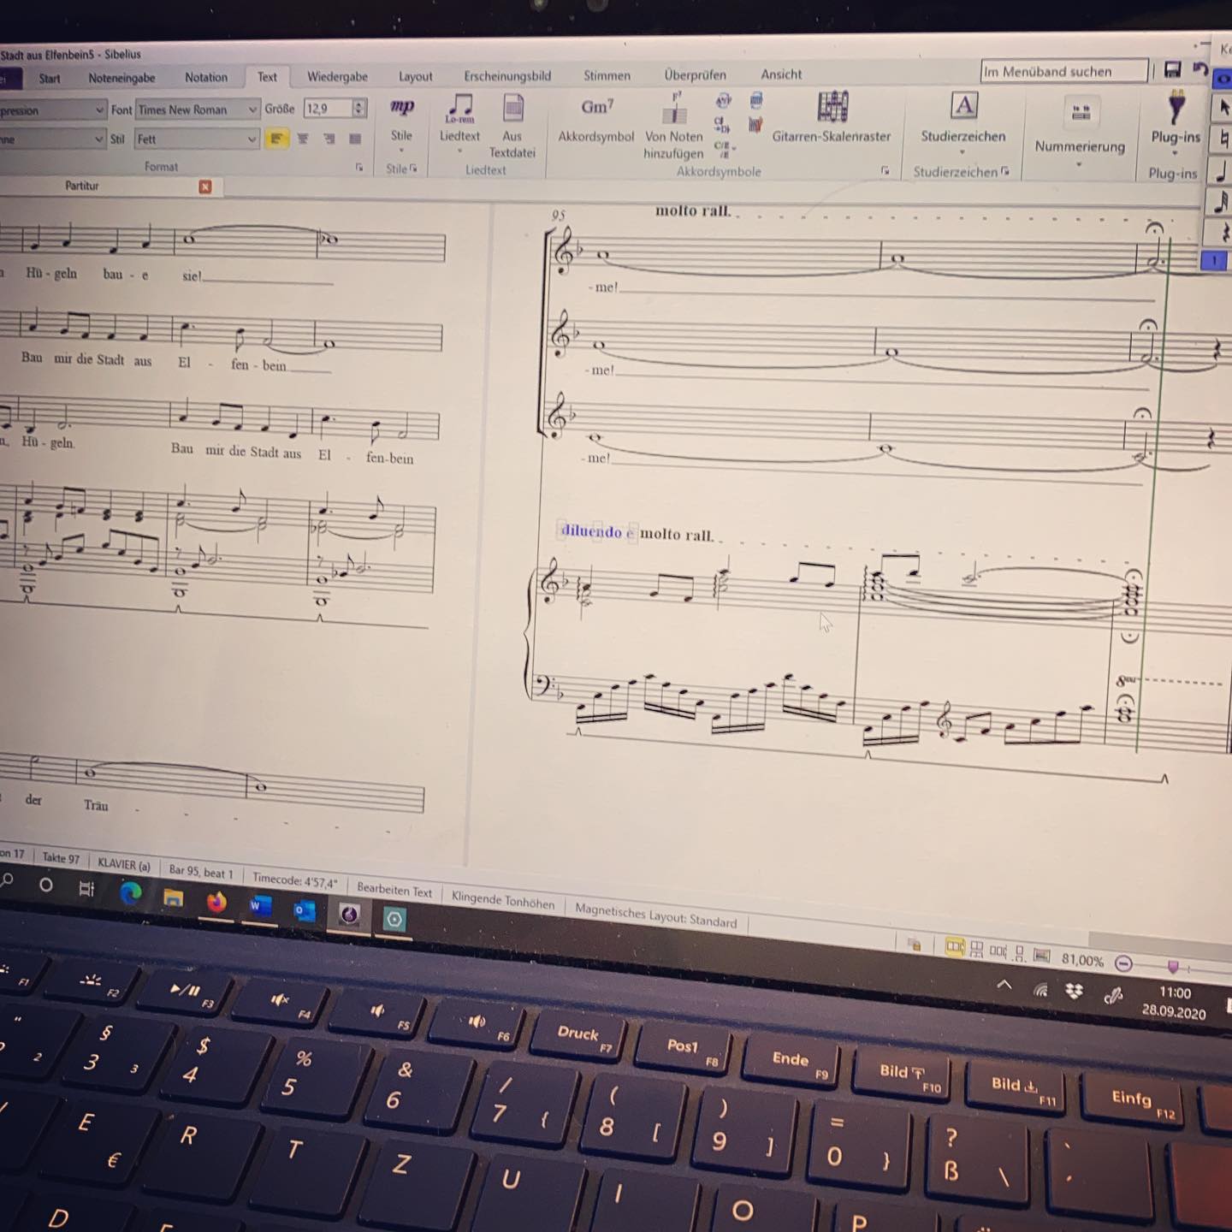1232x1232 pixels.
Task: Open the Notation ribbon tab
Action: 206,77
